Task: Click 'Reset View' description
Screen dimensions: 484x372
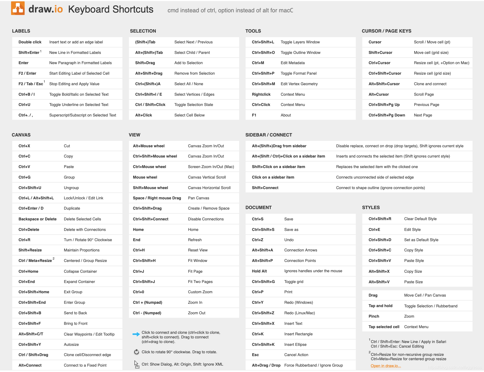Action: click(198, 250)
